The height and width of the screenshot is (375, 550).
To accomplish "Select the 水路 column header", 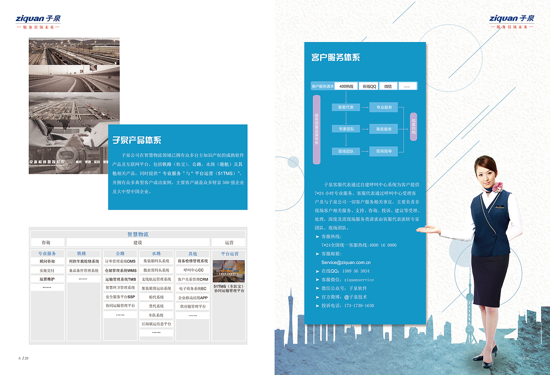I will tap(156, 254).
